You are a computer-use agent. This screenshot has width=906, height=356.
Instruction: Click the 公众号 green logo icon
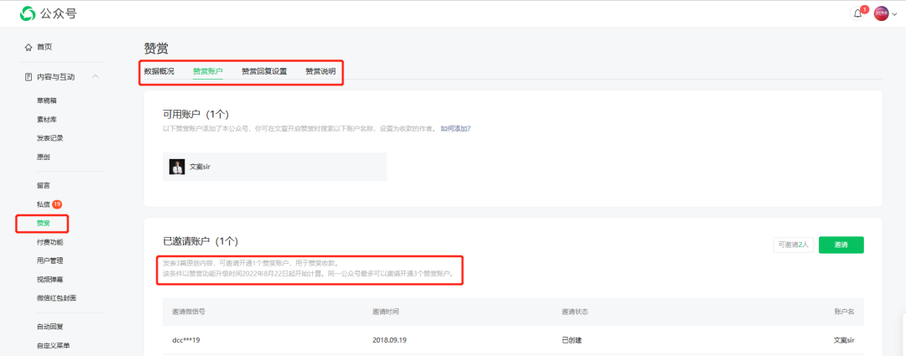pyautogui.click(x=27, y=13)
